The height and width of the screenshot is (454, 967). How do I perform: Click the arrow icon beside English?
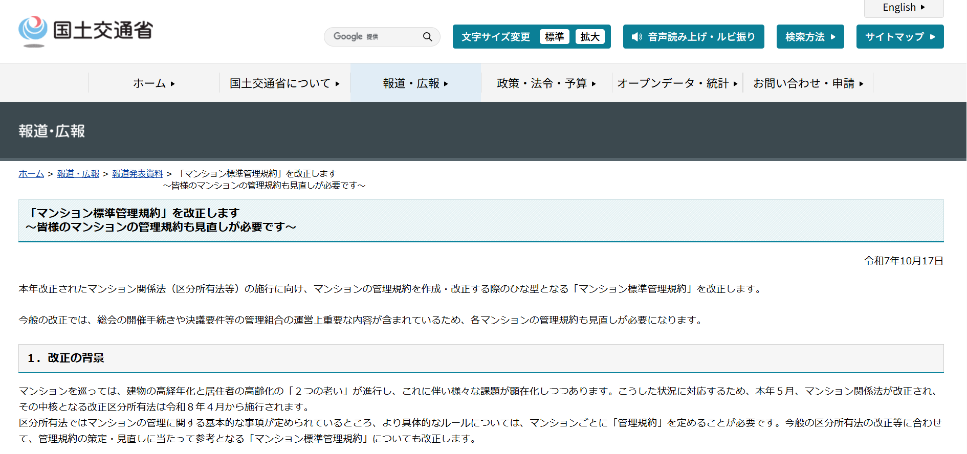pos(922,8)
